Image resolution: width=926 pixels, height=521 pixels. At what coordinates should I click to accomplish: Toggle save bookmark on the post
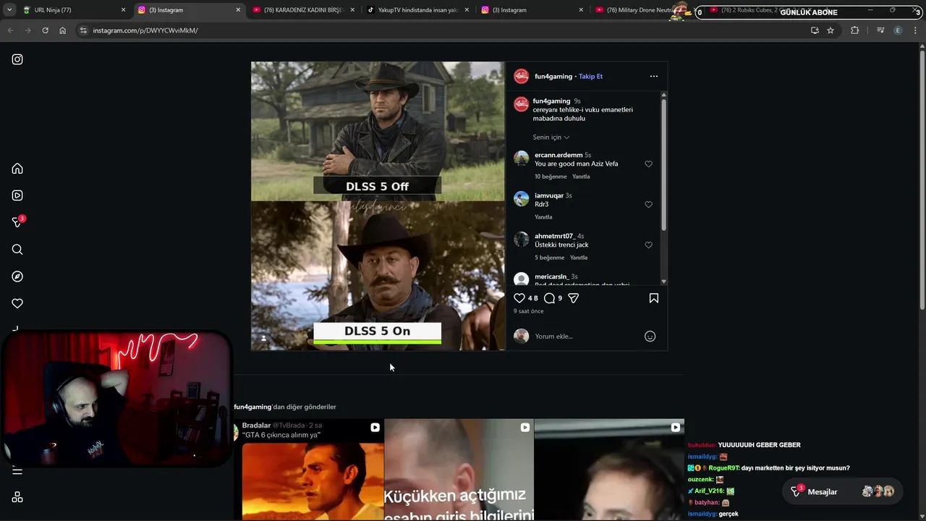[654, 298]
